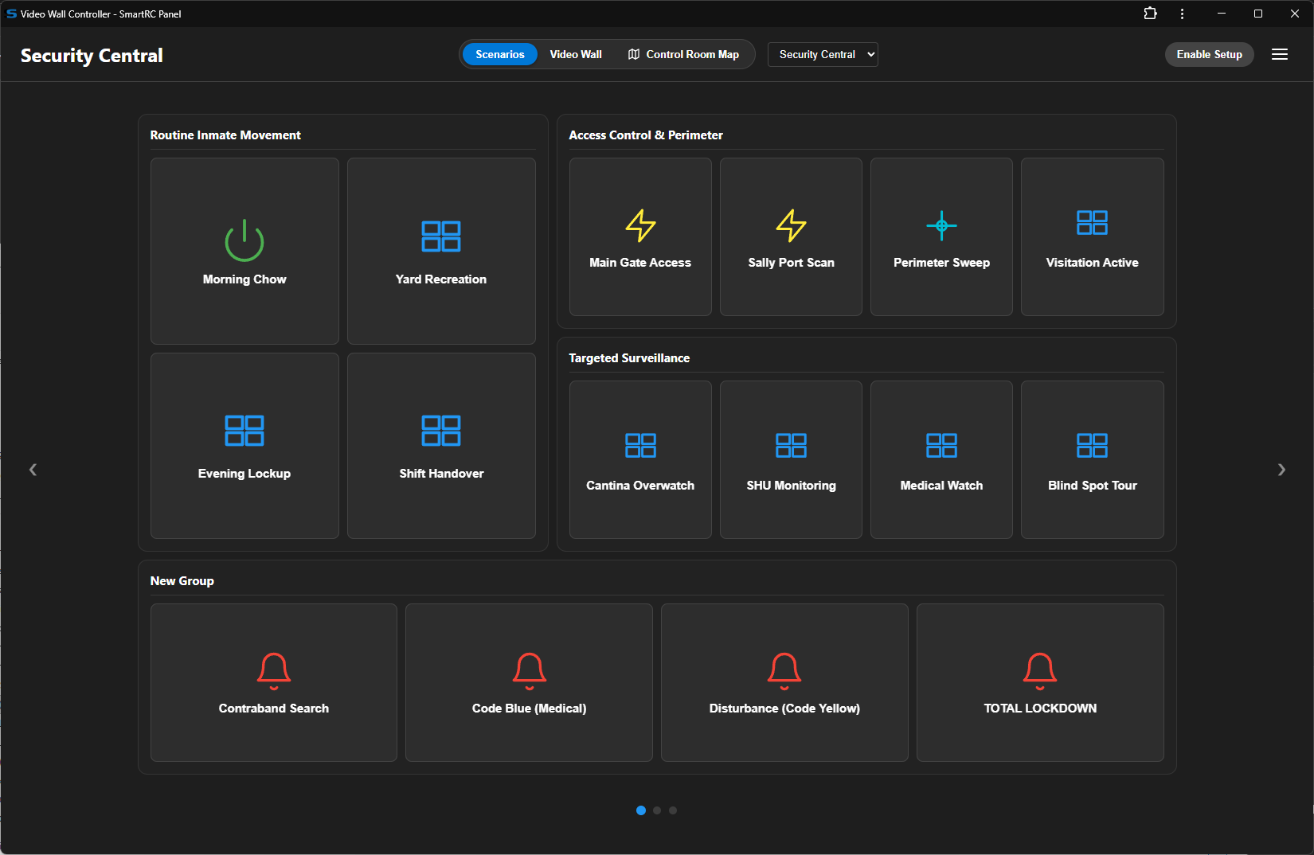Image resolution: width=1314 pixels, height=855 pixels.
Task: Click the Visitation Active grid icon
Action: click(x=1092, y=223)
